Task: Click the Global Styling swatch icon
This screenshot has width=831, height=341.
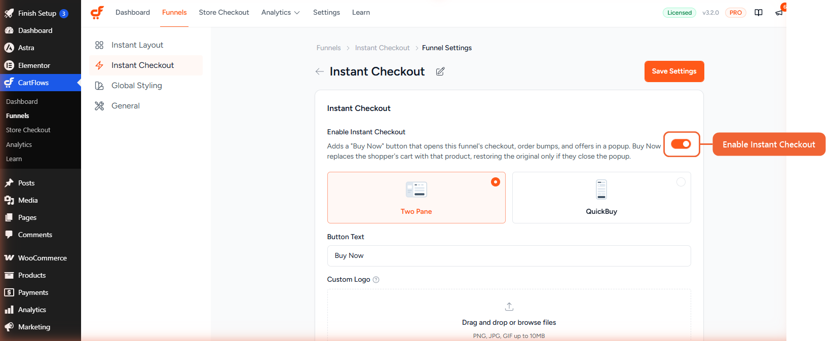Action: [99, 86]
